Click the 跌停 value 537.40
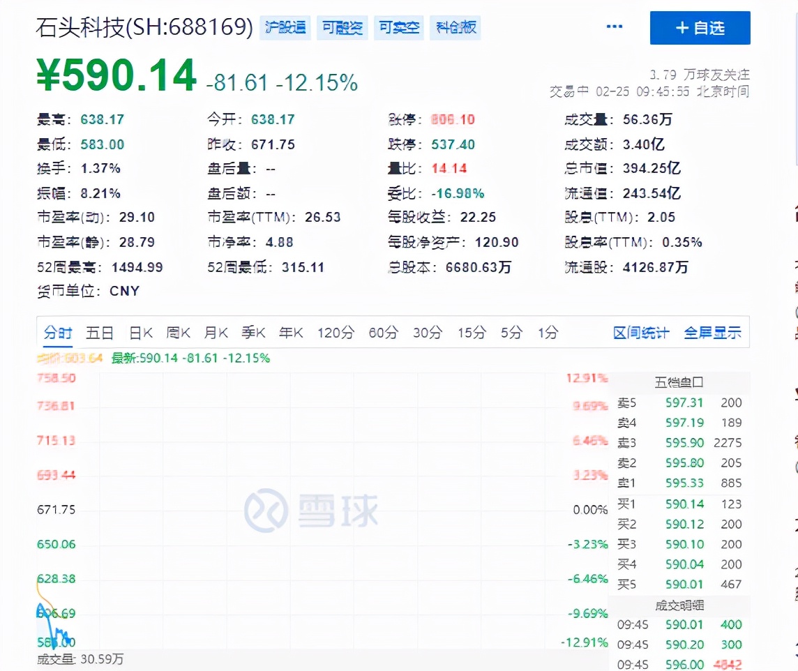 click(x=453, y=144)
